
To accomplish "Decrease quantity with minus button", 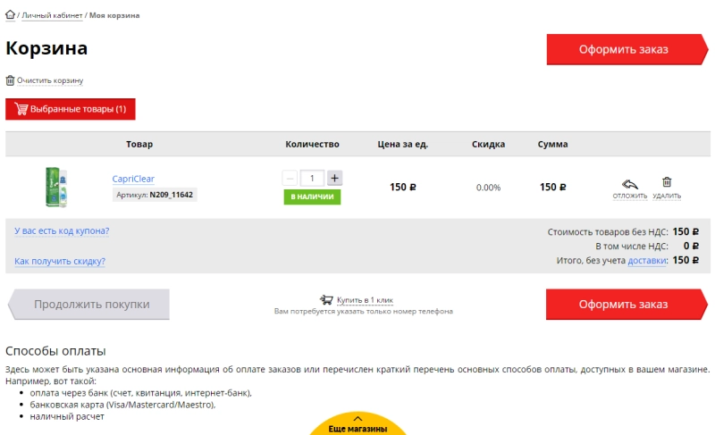I will point(290,178).
